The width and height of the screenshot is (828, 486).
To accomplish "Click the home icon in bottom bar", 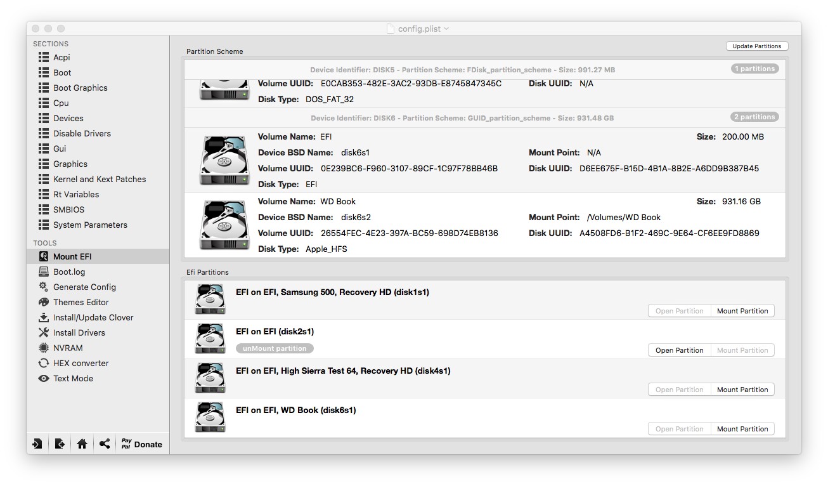I will click(x=82, y=444).
